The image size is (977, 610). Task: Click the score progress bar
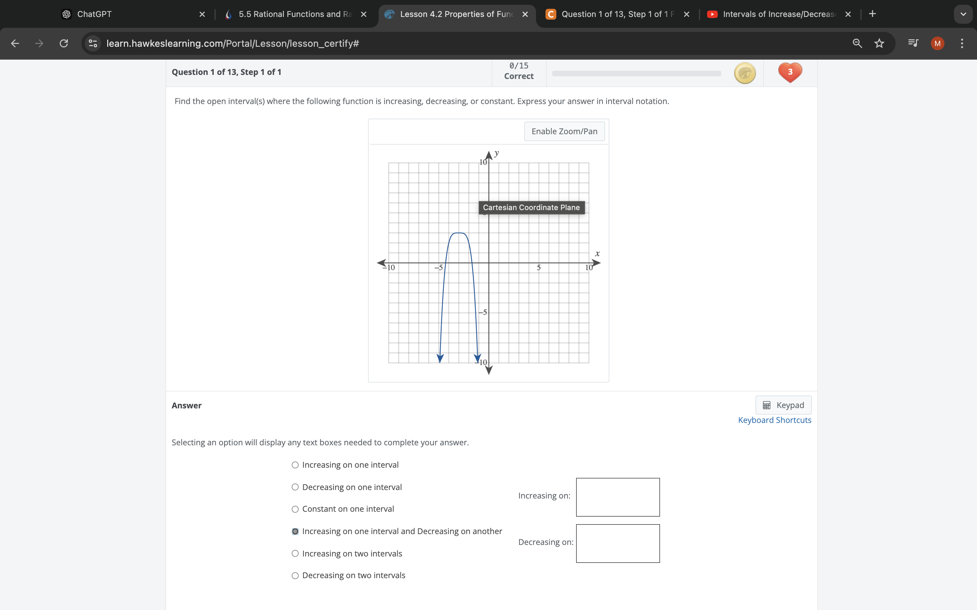[x=636, y=74]
